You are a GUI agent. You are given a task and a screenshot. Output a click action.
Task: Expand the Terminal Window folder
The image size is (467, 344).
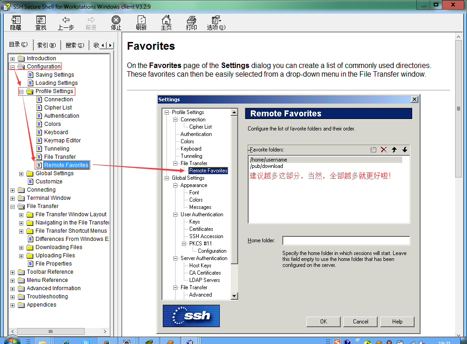12,198
